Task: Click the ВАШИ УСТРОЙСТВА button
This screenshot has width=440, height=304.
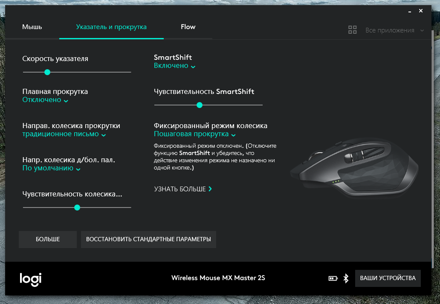Action: tap(388, 278)
